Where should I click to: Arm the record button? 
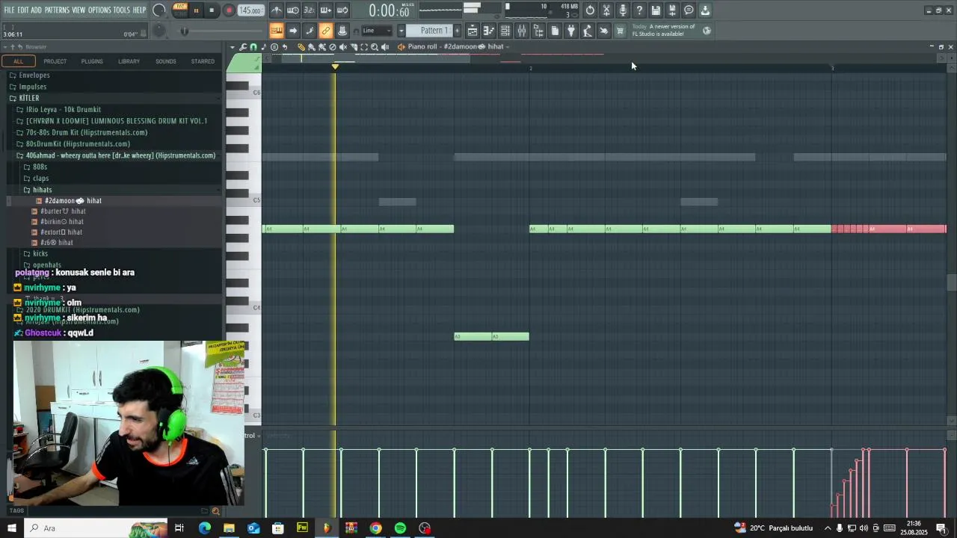229,10
